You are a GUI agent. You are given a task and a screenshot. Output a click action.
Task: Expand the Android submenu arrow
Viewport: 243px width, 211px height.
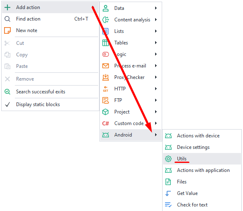[156, 135]
